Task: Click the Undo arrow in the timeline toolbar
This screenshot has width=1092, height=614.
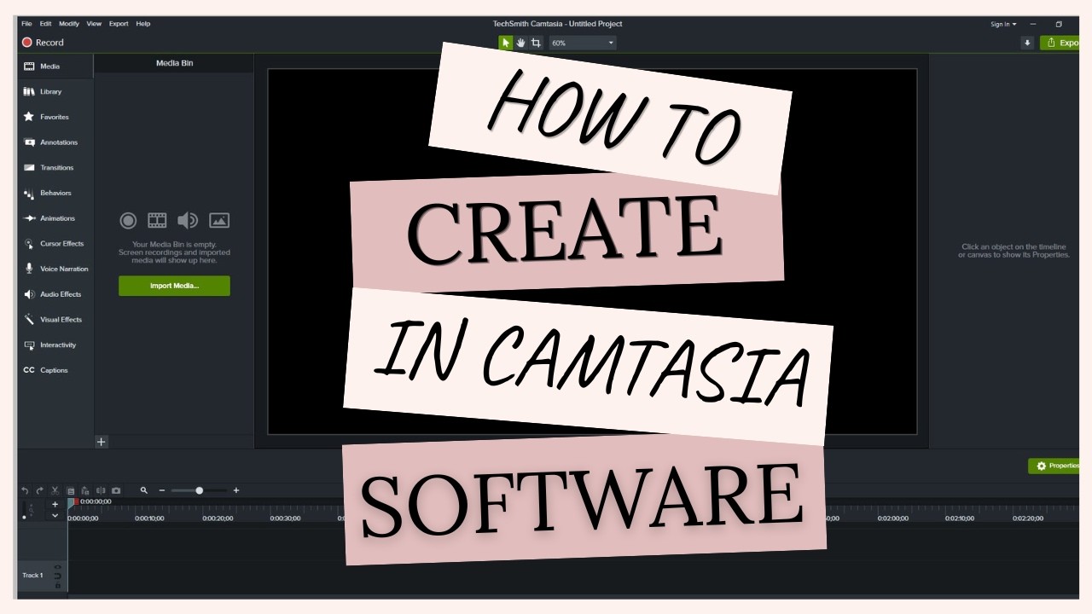Action: (x=25, y=490)
